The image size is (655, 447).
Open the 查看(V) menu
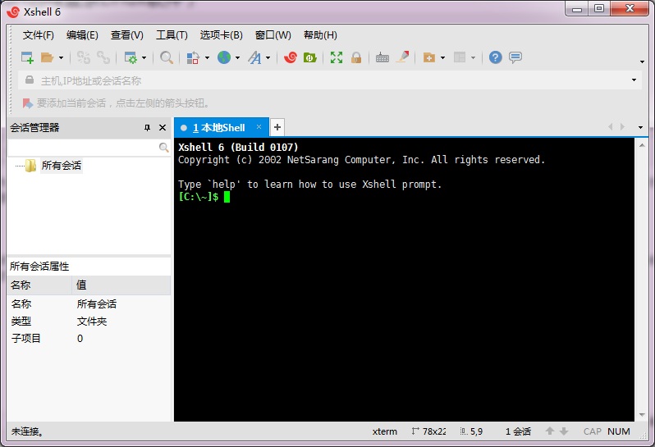[x=127, y=35]
